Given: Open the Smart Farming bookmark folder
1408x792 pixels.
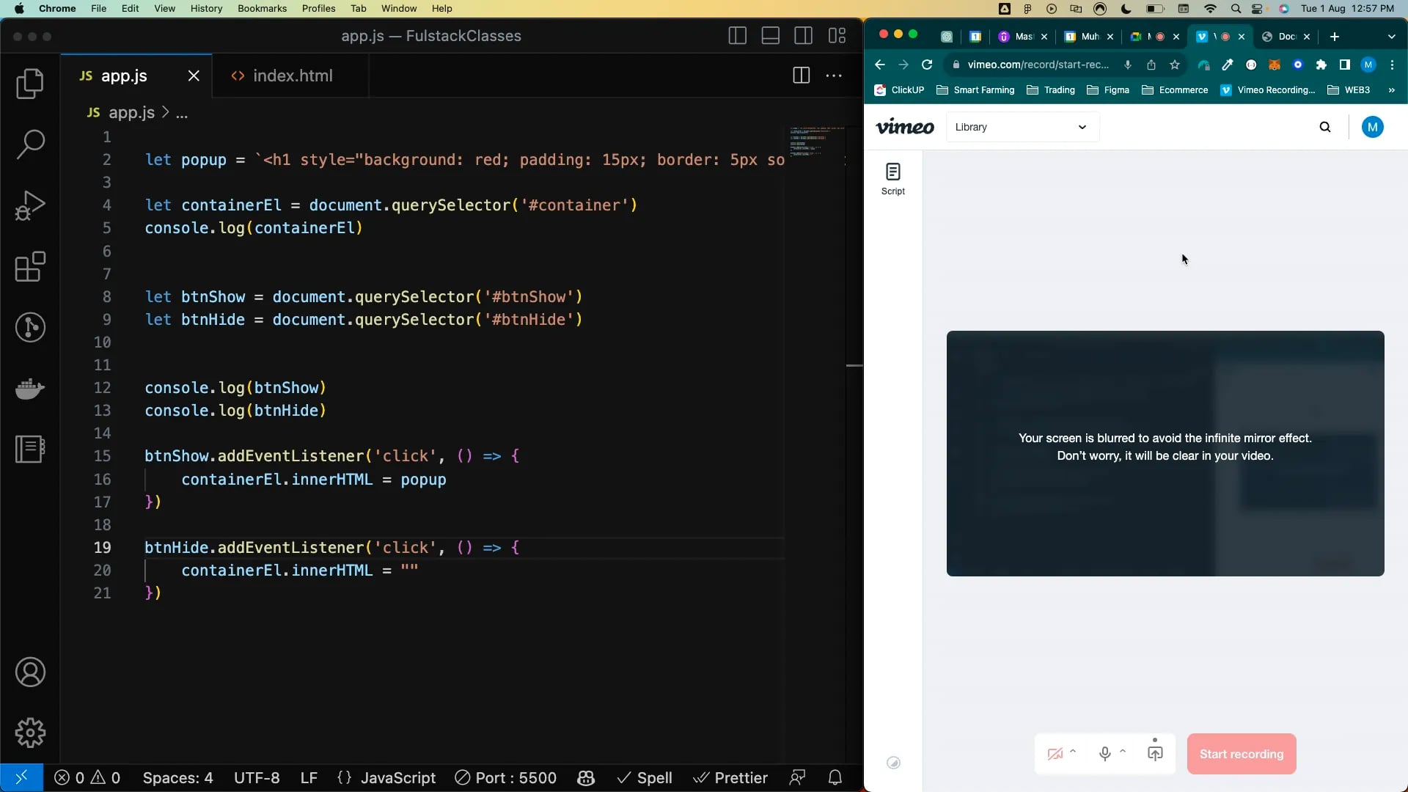Looking at the screenshot, I should coord(975,90).
